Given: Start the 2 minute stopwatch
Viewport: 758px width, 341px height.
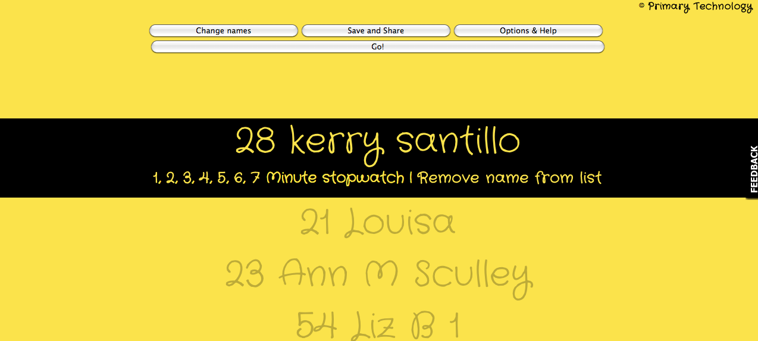Looking at the screenshot, I should pyautogui.click(x=172, y=178).
